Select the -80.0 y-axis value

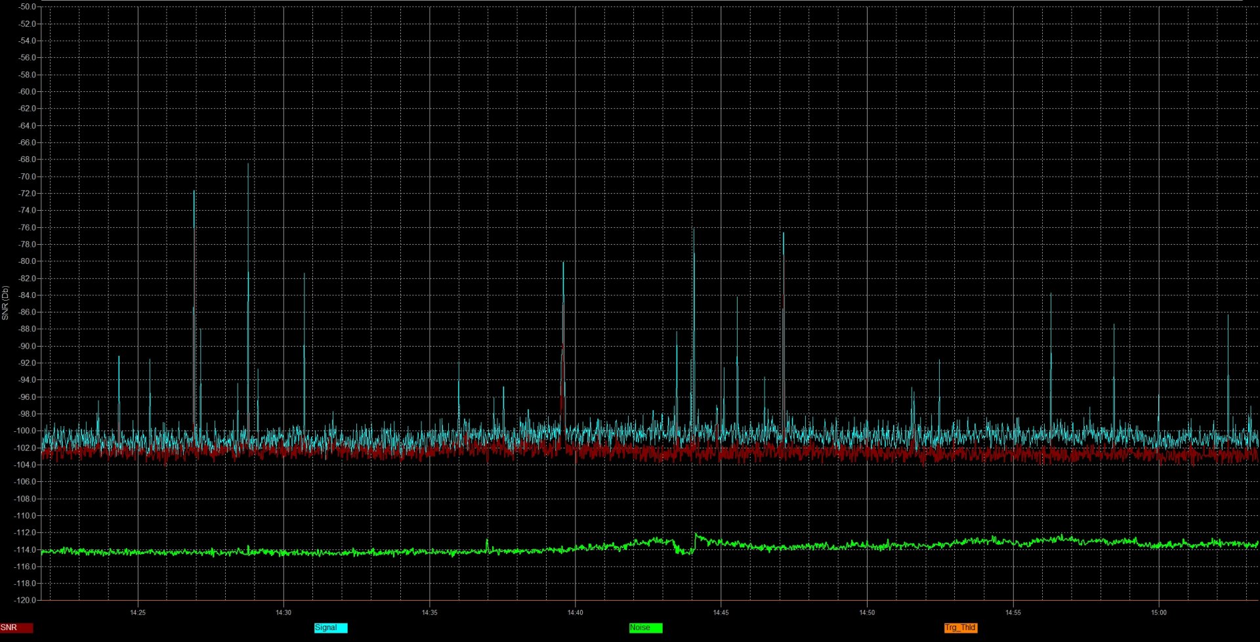pos(27,261)
